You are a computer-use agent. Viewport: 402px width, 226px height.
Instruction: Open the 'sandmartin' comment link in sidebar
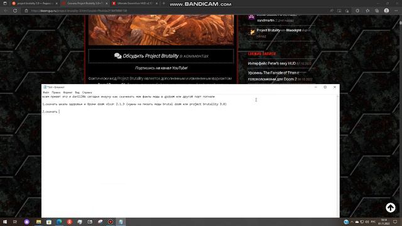pyautogui.click(x=266, y=20)
